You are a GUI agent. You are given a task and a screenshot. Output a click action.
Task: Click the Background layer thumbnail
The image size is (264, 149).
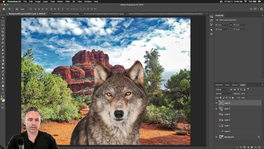coord(221,137)
